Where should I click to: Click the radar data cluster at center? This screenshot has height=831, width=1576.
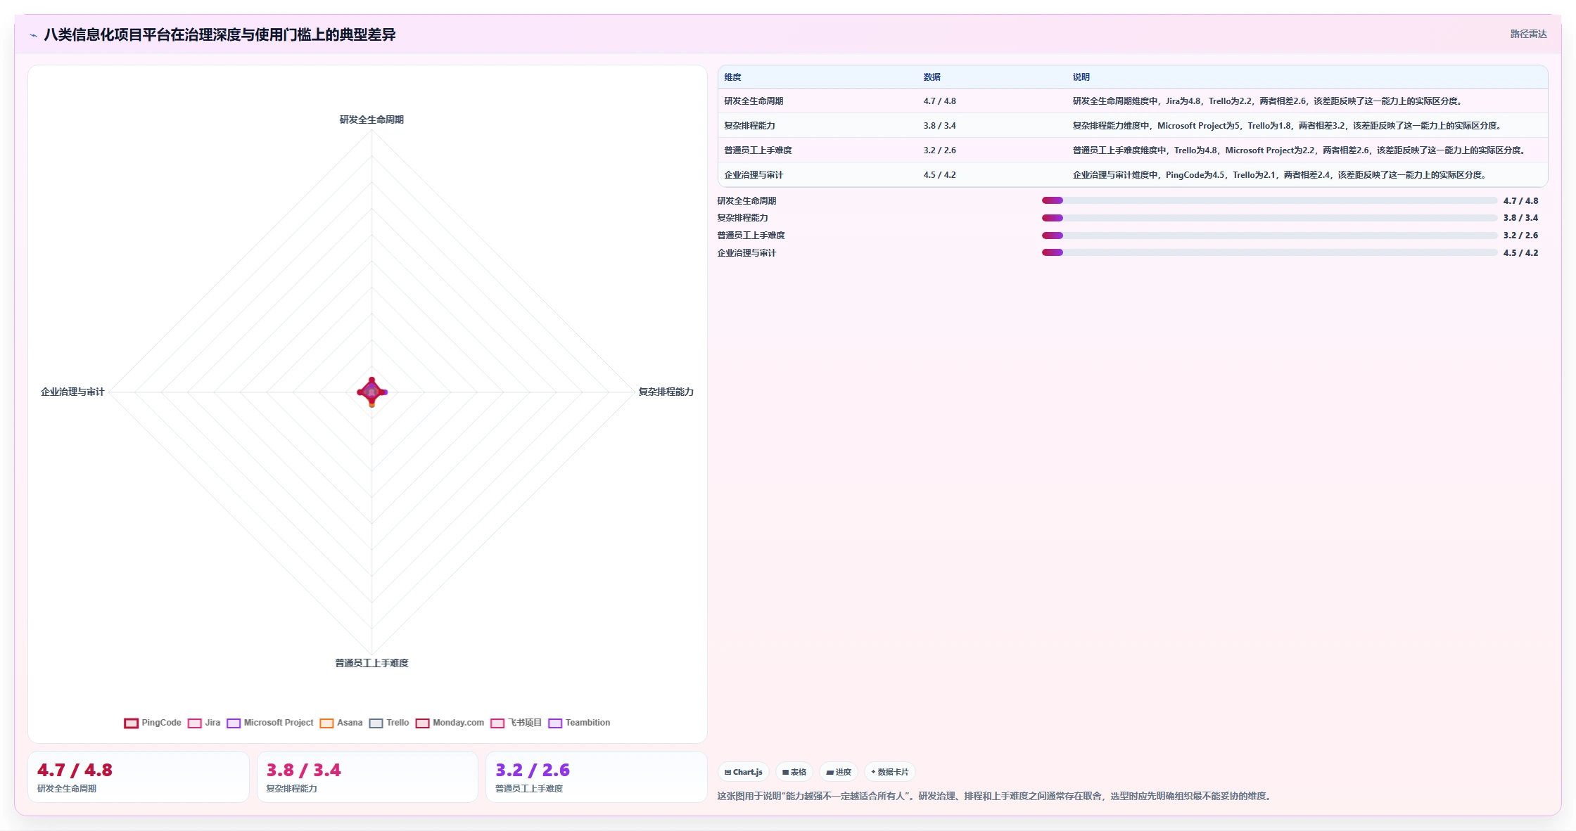coord(371,392)
